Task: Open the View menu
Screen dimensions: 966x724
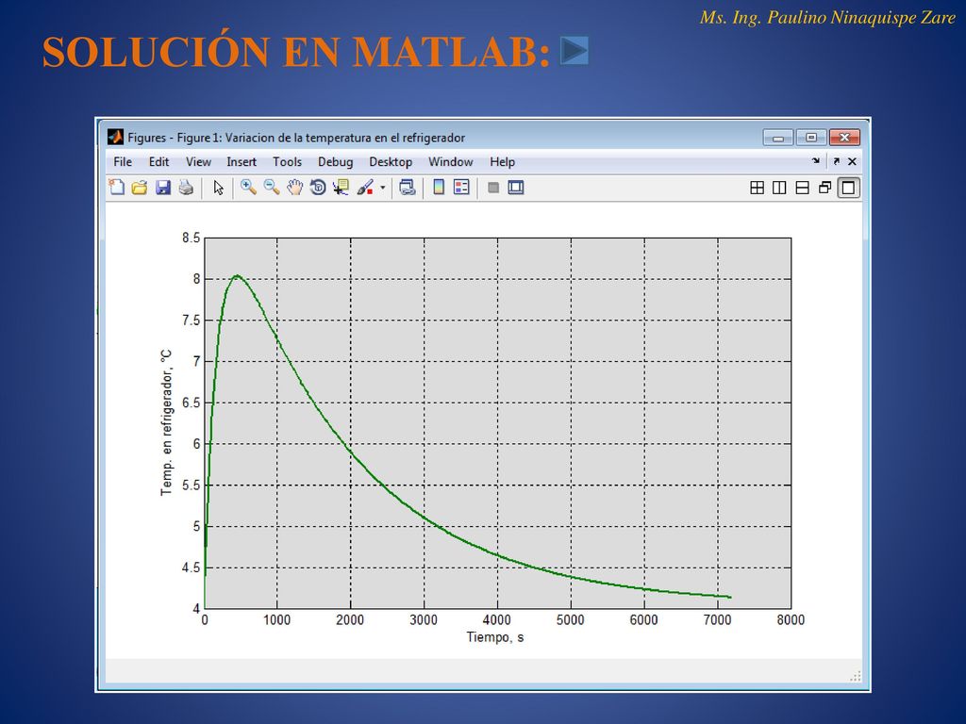Action: click(x=198, y=162)
